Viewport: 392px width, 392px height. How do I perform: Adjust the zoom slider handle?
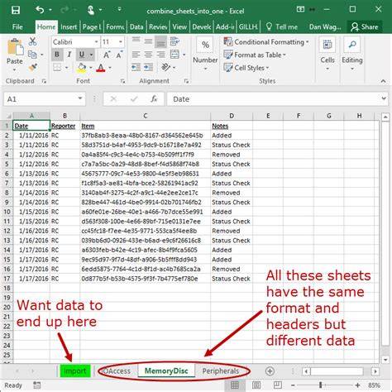(x=321, y=385)
